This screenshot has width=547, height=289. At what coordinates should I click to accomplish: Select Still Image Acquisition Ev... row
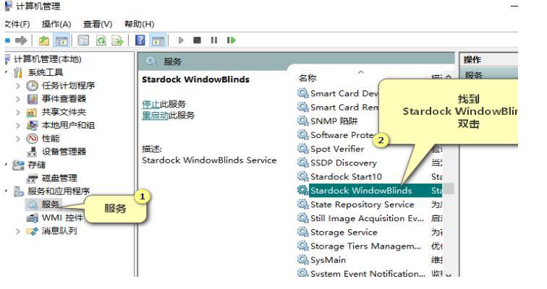point(370,218)
